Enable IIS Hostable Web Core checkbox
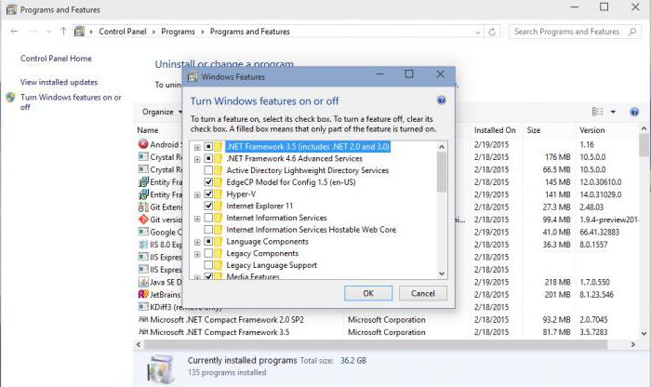Image resolution: width=651 pixels, height=387 pixels. tap(208, 229)
